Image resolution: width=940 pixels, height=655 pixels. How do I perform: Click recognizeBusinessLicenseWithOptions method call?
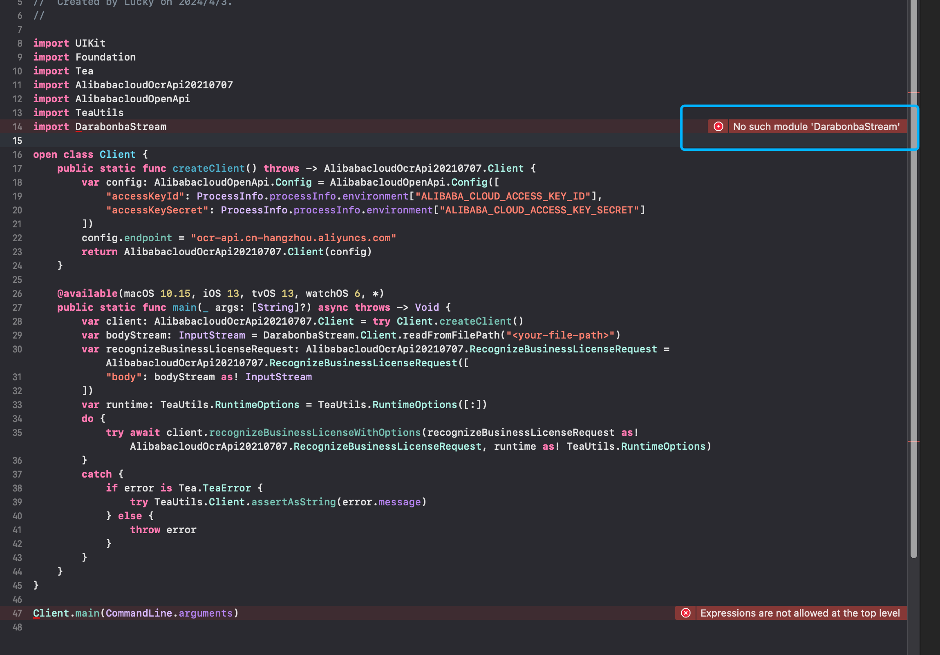click(x=314, y=433)
